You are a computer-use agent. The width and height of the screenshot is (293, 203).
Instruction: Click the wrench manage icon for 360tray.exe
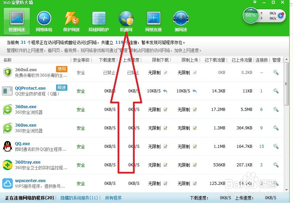click(x=276, y=165)
